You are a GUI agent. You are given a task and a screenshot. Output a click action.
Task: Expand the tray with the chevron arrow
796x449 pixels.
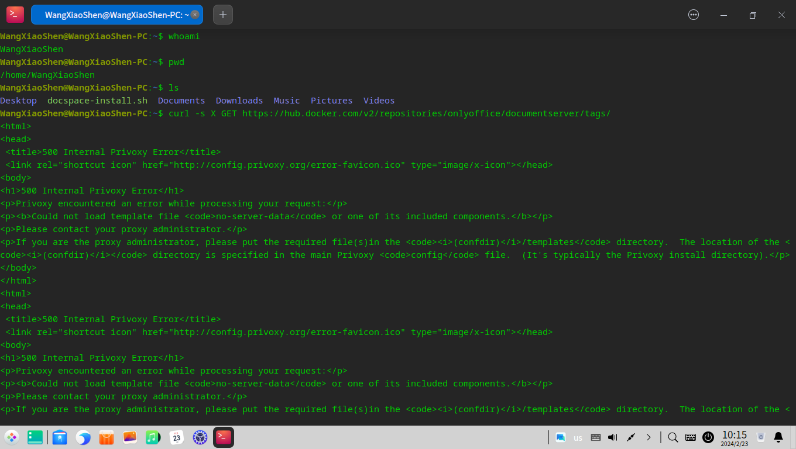[649, 437]
